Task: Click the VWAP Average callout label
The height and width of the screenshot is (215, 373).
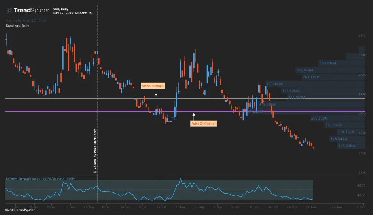Action: coord(152,86)
